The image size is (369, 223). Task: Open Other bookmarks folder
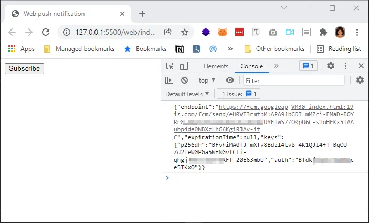point(275,49)
